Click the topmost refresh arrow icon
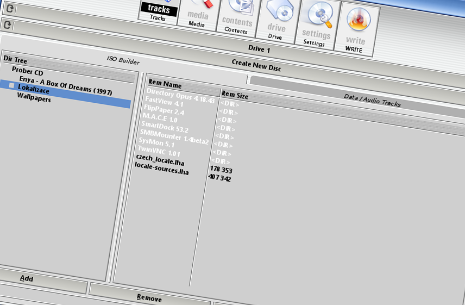The width and height of the screenshot is (465, 305). tap(10, 8)
